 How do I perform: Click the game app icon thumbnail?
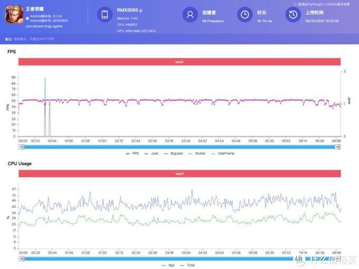tap(14, 15)
